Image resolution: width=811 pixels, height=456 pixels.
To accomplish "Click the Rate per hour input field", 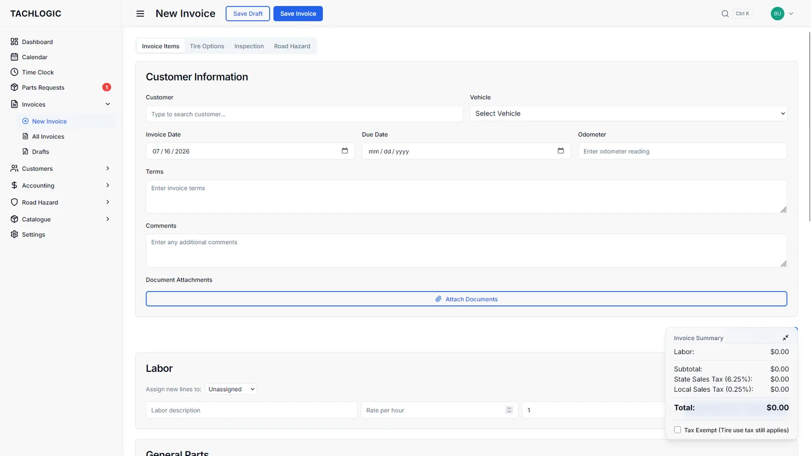I will [439, 410].
